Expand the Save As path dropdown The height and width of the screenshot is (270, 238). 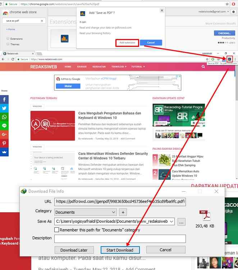pos(171,221)
